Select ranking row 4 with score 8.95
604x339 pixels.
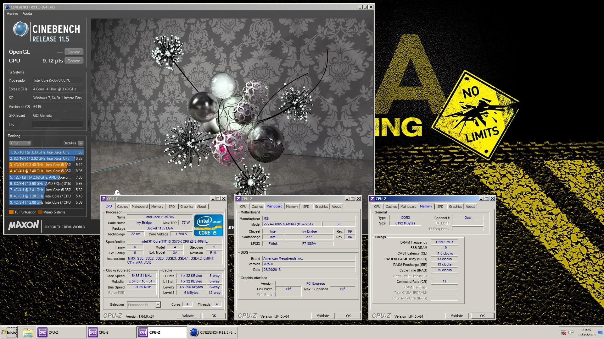click(x=46, y=171)
